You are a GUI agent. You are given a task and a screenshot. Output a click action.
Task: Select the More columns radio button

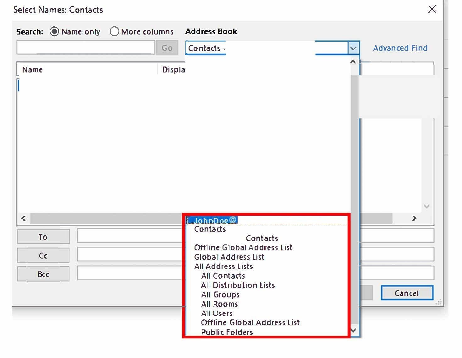tap(114, 32)
